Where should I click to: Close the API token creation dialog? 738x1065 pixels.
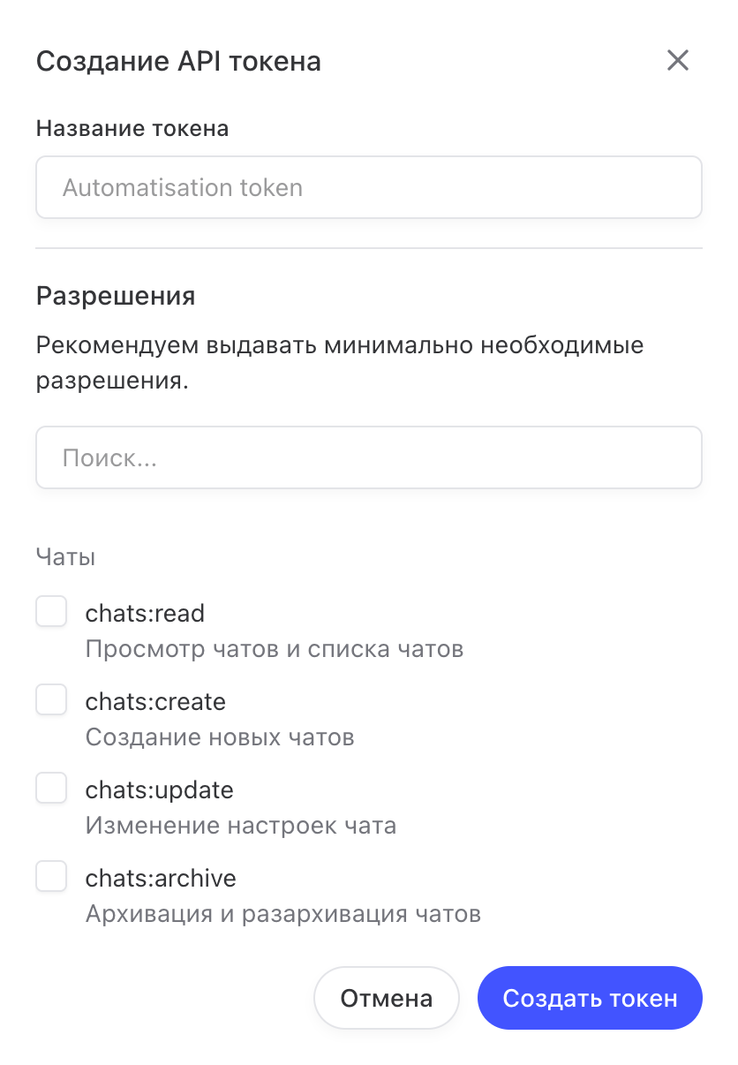pyautogui.click(x=677, y=61)
